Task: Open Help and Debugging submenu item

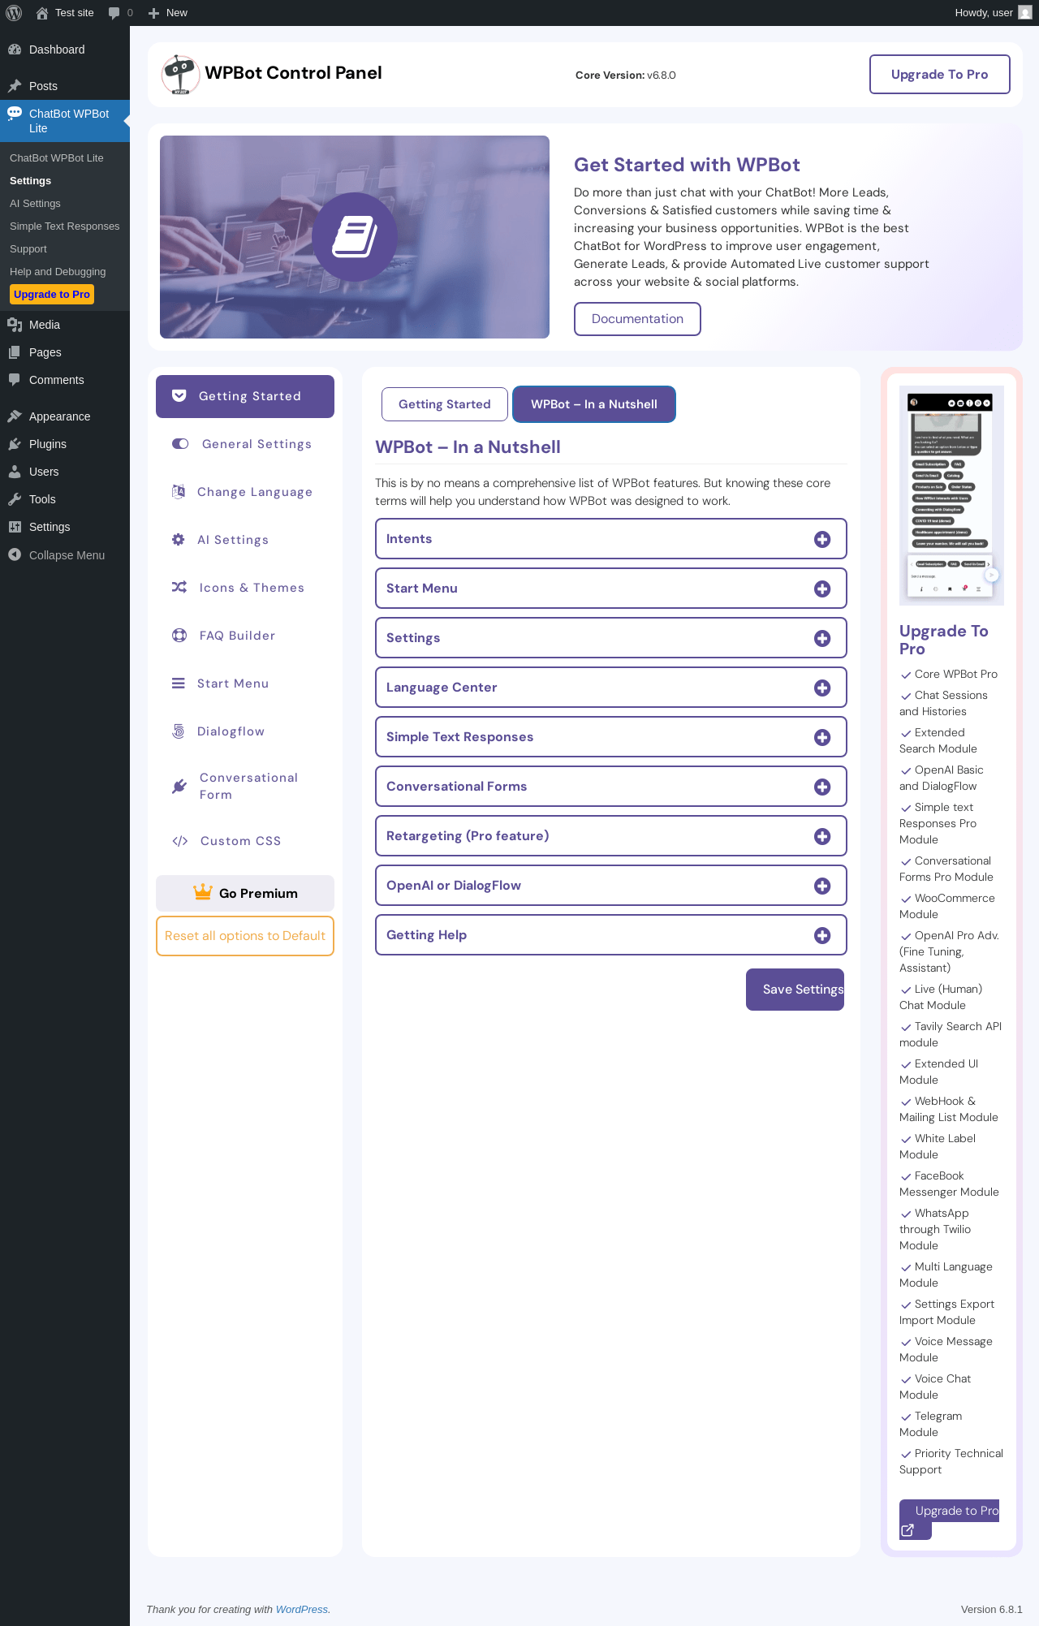Action: pos(58,272)
